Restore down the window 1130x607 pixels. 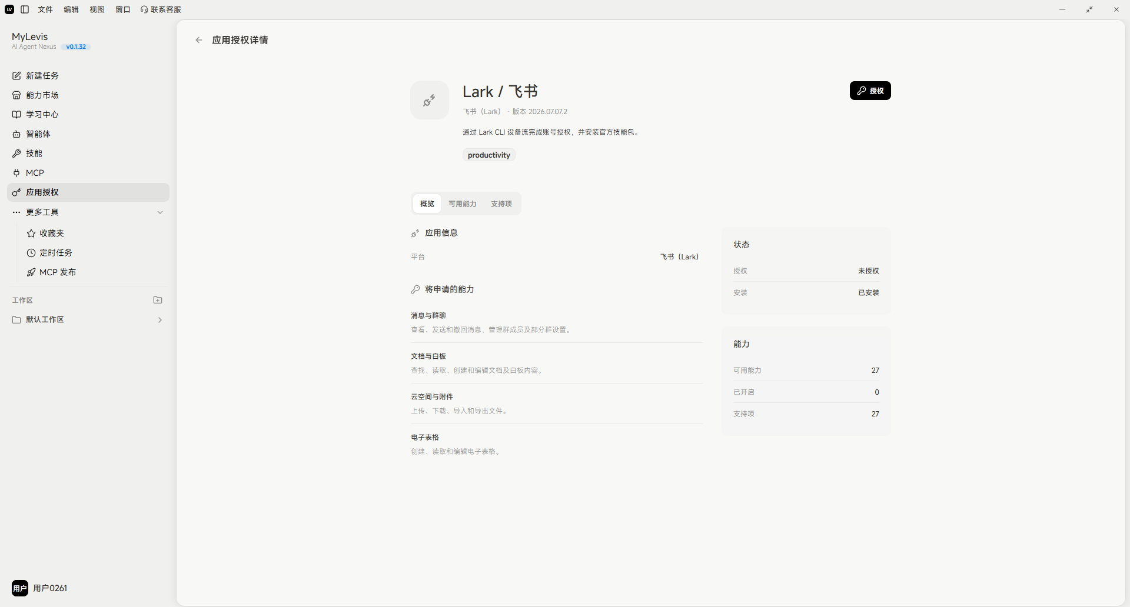tap(1089, 9)
